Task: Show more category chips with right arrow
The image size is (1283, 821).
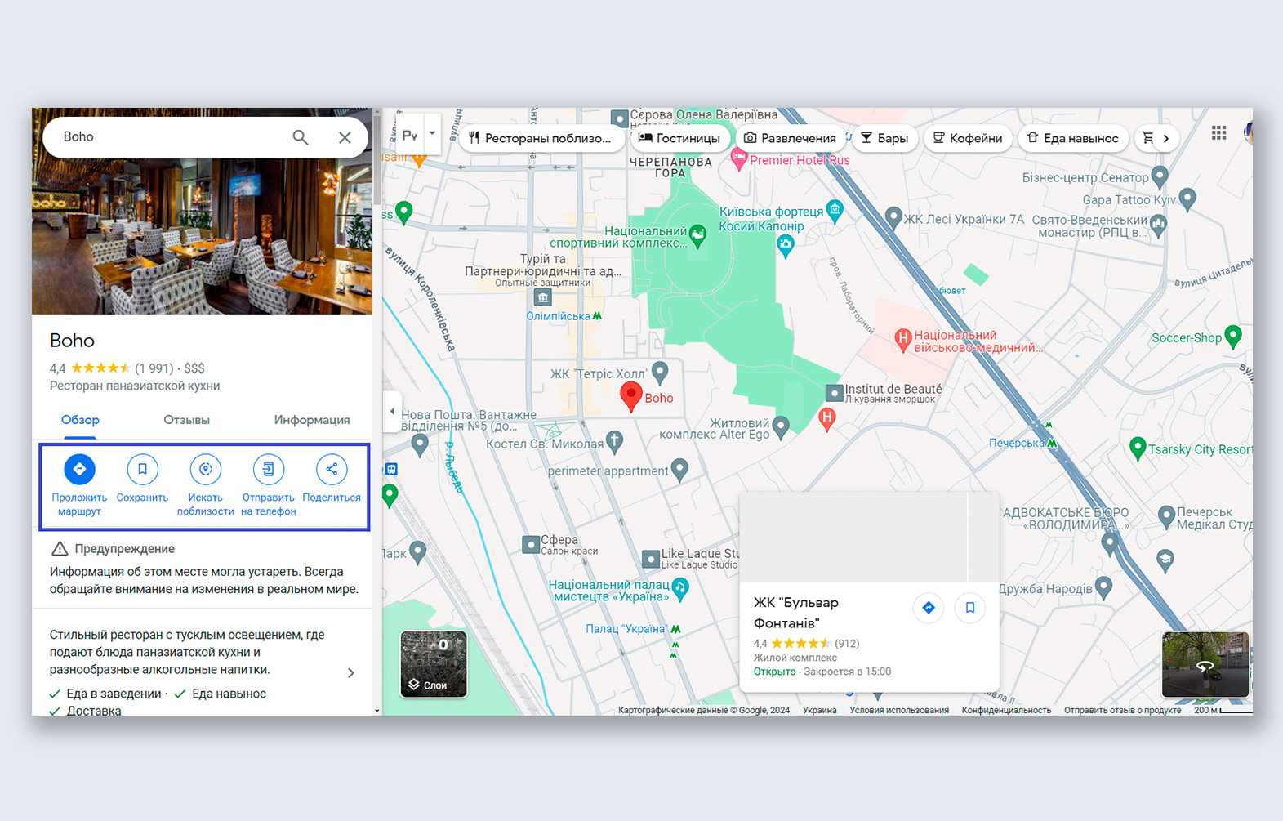Action: tap(1165, 138)
